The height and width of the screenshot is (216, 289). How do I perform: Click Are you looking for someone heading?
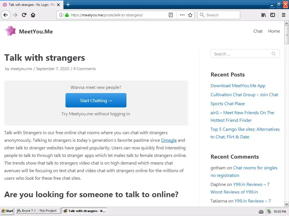pyautogui.click(x=91, y=195)
